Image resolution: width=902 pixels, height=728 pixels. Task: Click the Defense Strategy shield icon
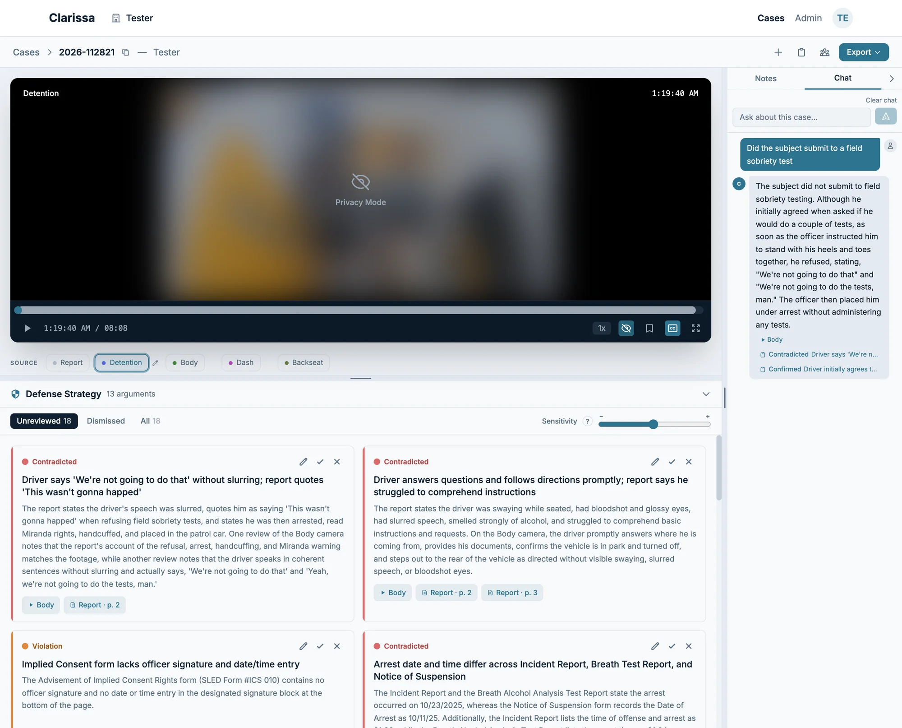click(x=15, y=394)
